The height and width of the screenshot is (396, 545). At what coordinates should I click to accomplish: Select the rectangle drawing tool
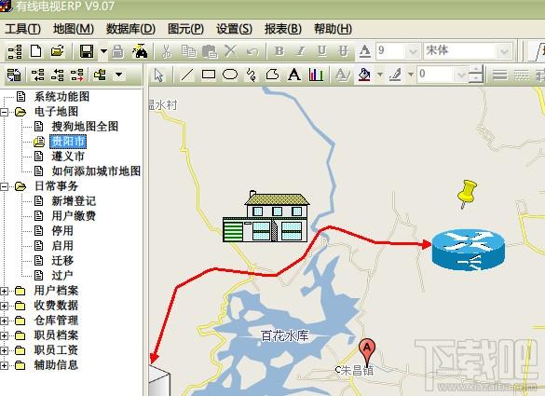click(209, 75)
